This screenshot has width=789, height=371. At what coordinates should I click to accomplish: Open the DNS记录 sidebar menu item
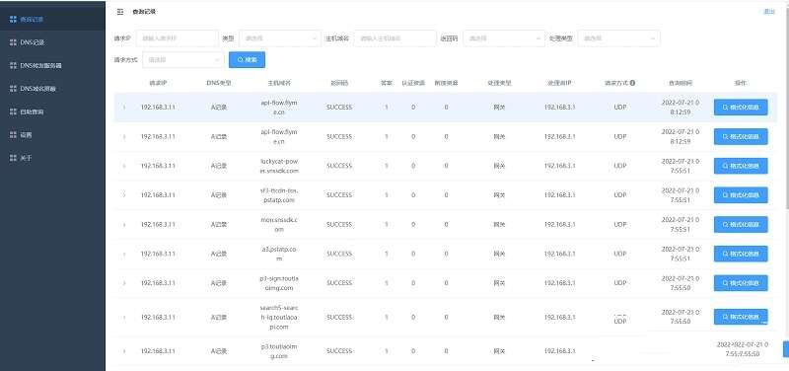coord(53,42)
